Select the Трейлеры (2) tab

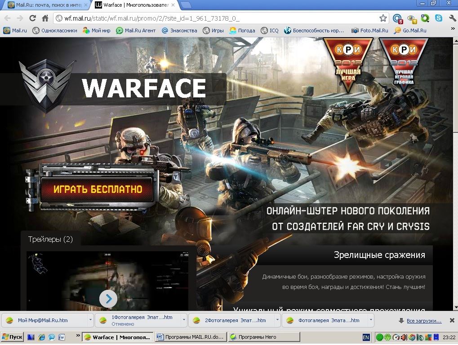(x=50, y=239)
